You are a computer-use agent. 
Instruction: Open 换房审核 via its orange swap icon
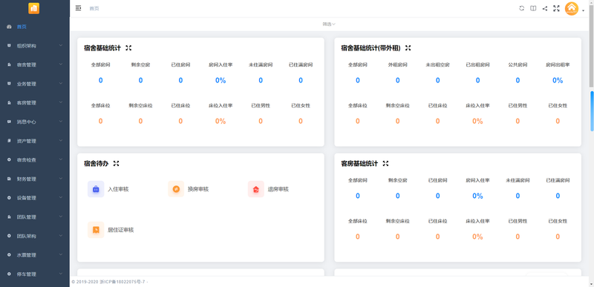click(176, 189)
